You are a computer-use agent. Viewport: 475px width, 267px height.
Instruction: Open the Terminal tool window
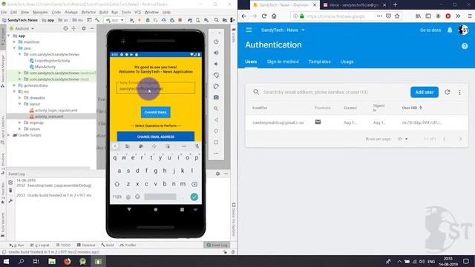click(x=86, y=245)
